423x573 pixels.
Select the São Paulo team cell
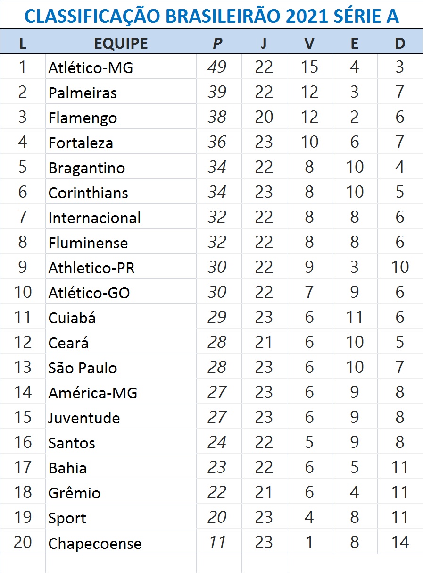(x=83, y=368)
